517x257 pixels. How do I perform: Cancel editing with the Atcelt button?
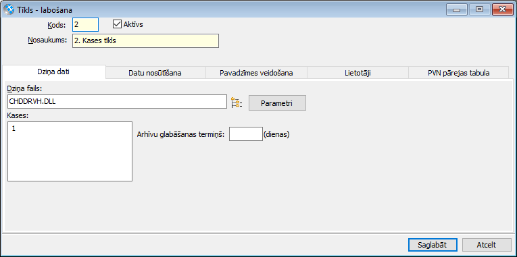pyautogui.click(x=487, y=245)
